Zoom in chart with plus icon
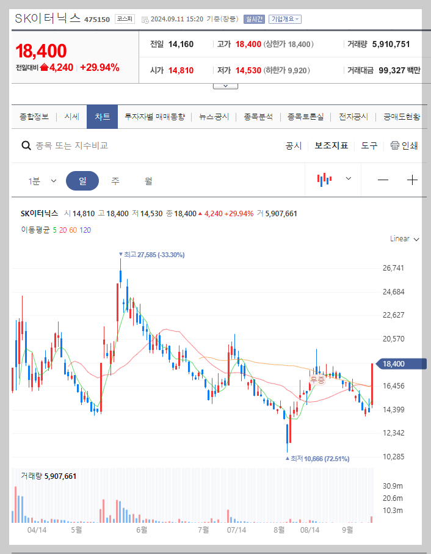 tap(412, 180)
